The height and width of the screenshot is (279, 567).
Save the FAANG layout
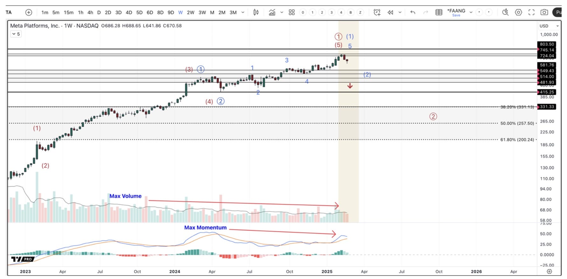pos(456,15)
